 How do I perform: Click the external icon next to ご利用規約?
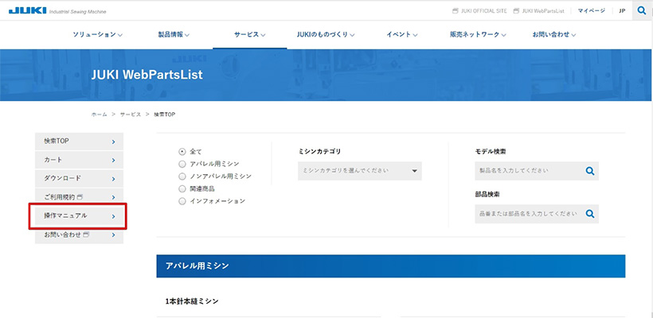80,196
